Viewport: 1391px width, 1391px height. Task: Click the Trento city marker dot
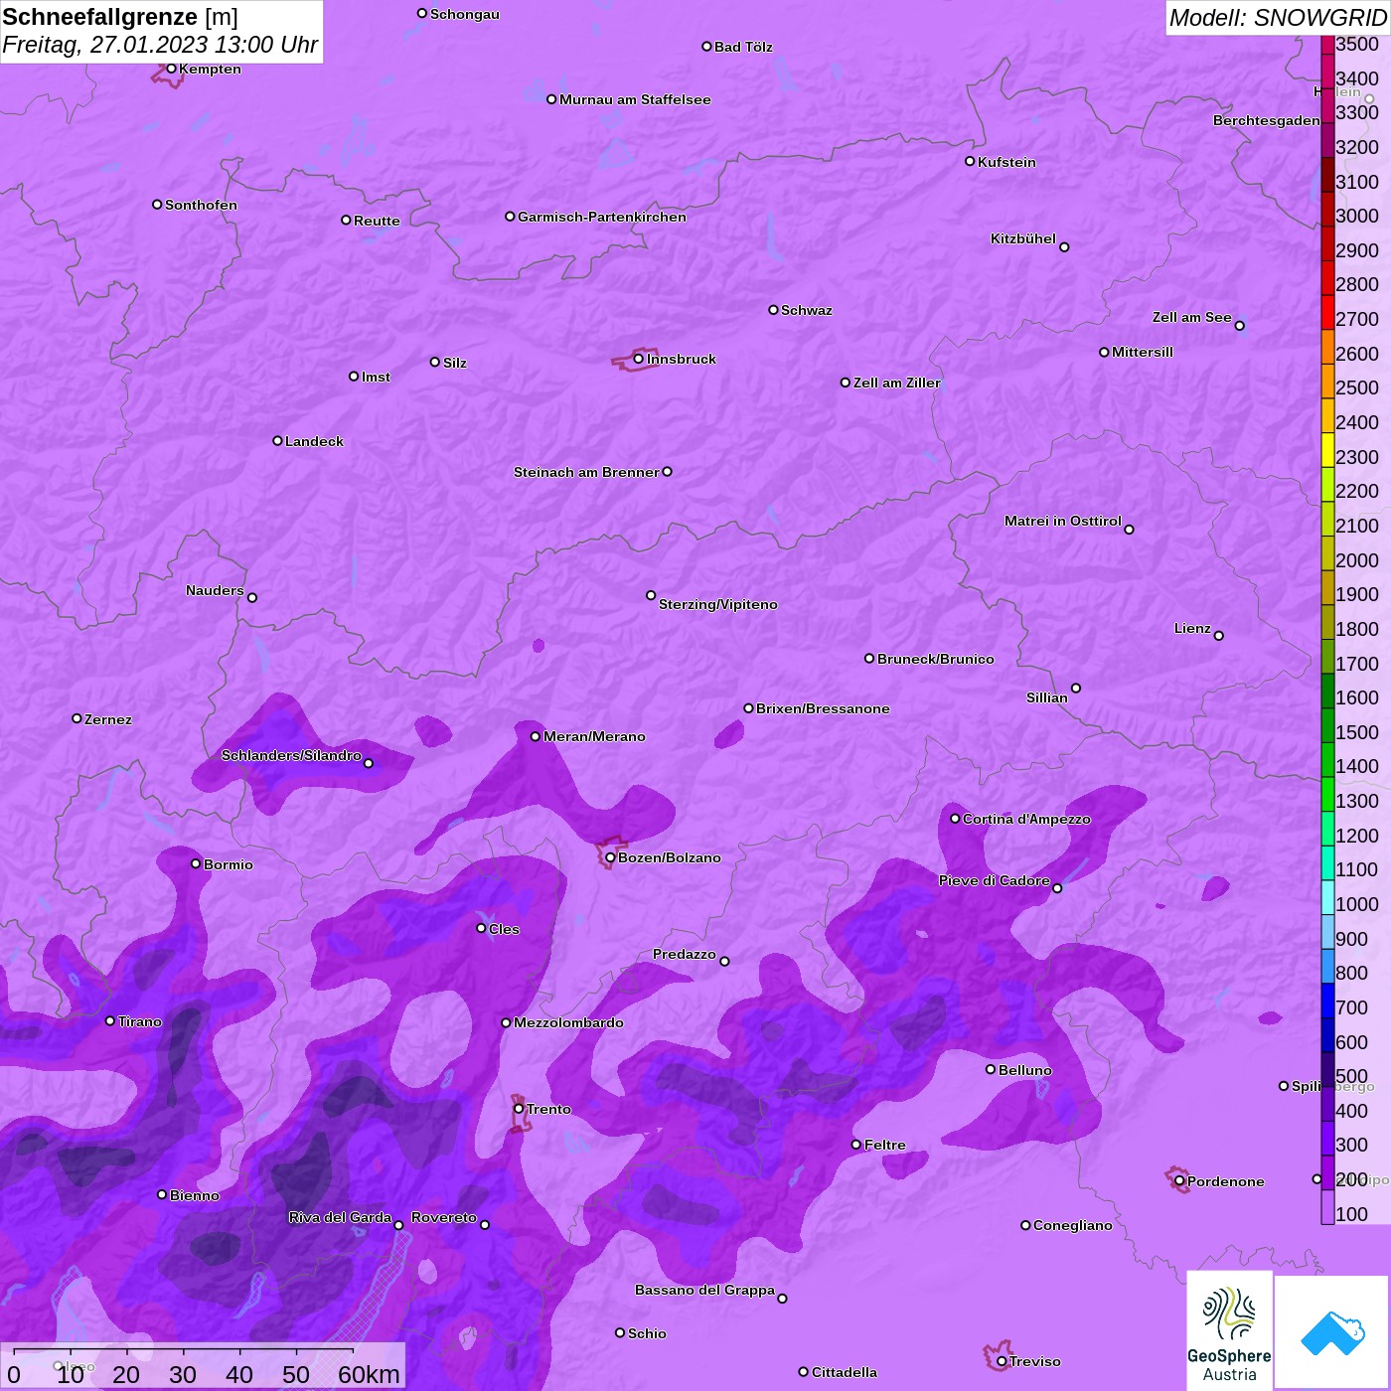tap(519, 1109)
